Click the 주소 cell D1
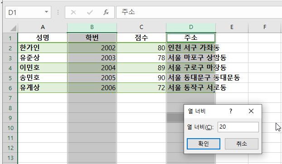Image resolution: width=282 pixels, height=164 pixels. pyautogui.click(x=191, y=38)
